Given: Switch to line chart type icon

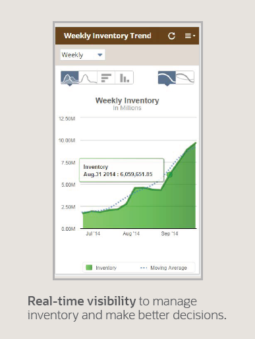Looking at the screenshot, I should (88, 78).
